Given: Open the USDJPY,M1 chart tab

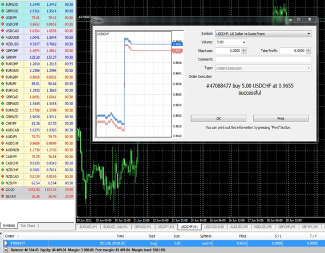Looking at the screenshot, I should coord(166,227).
